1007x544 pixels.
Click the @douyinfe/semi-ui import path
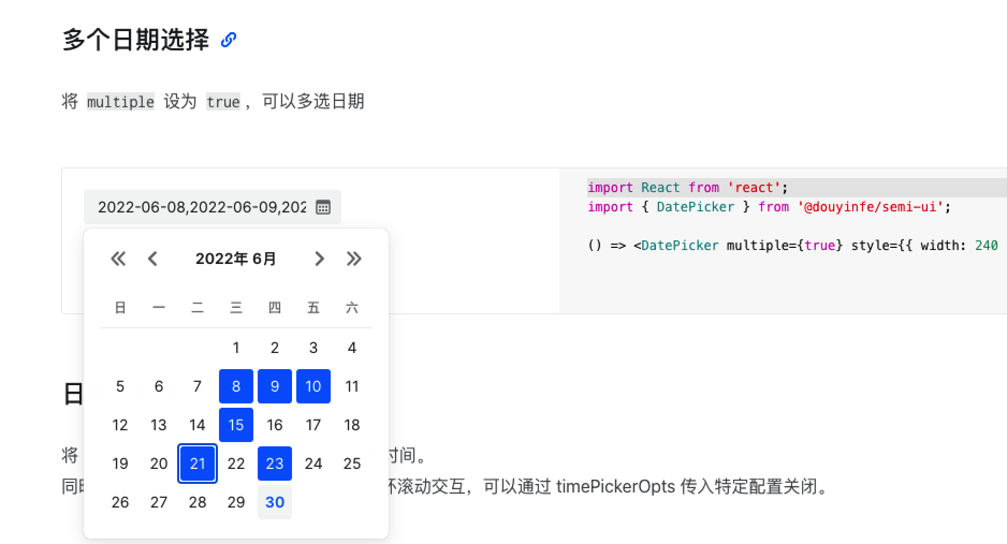[870, 207]
